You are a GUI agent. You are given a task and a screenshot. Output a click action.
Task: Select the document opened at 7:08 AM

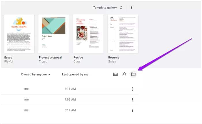[x=70, y=100]
